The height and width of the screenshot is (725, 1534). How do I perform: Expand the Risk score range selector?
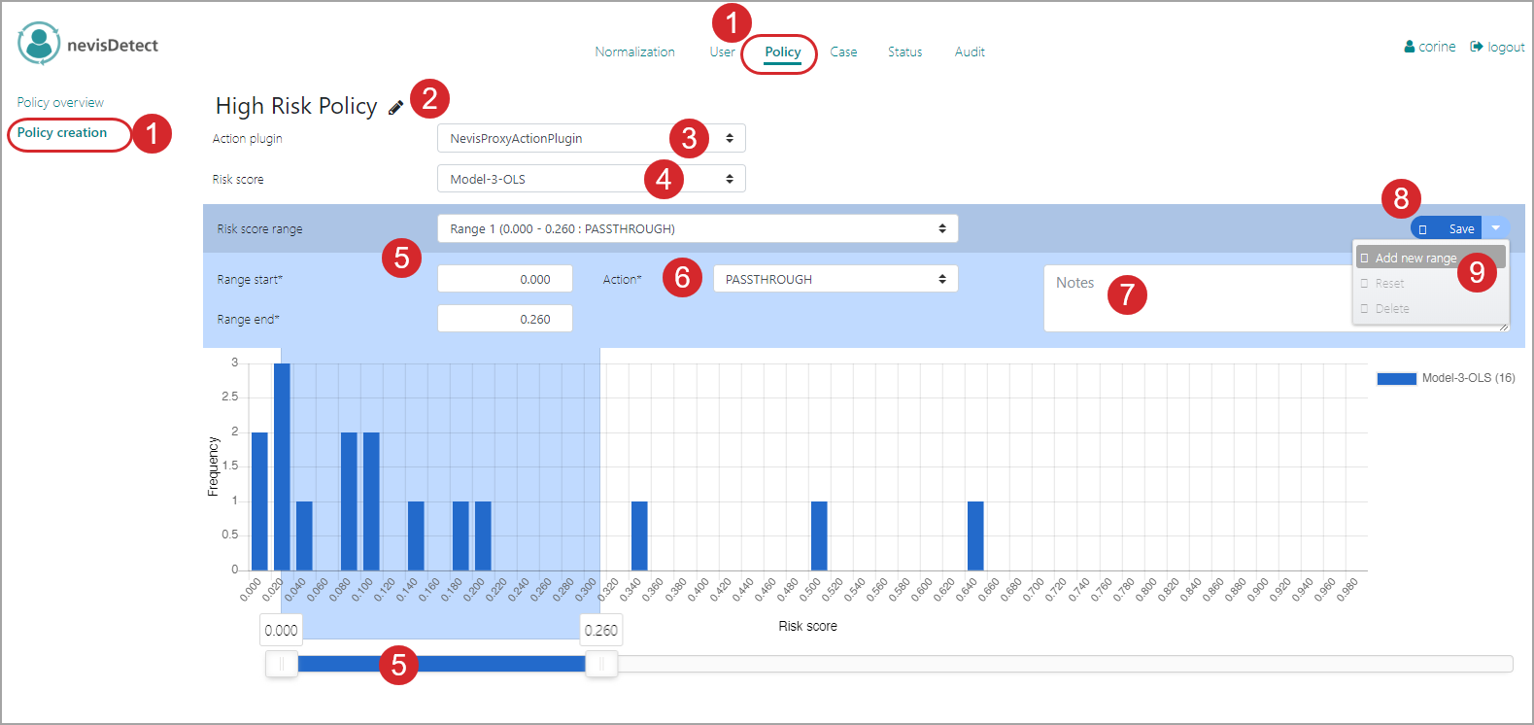coord(697,228)
